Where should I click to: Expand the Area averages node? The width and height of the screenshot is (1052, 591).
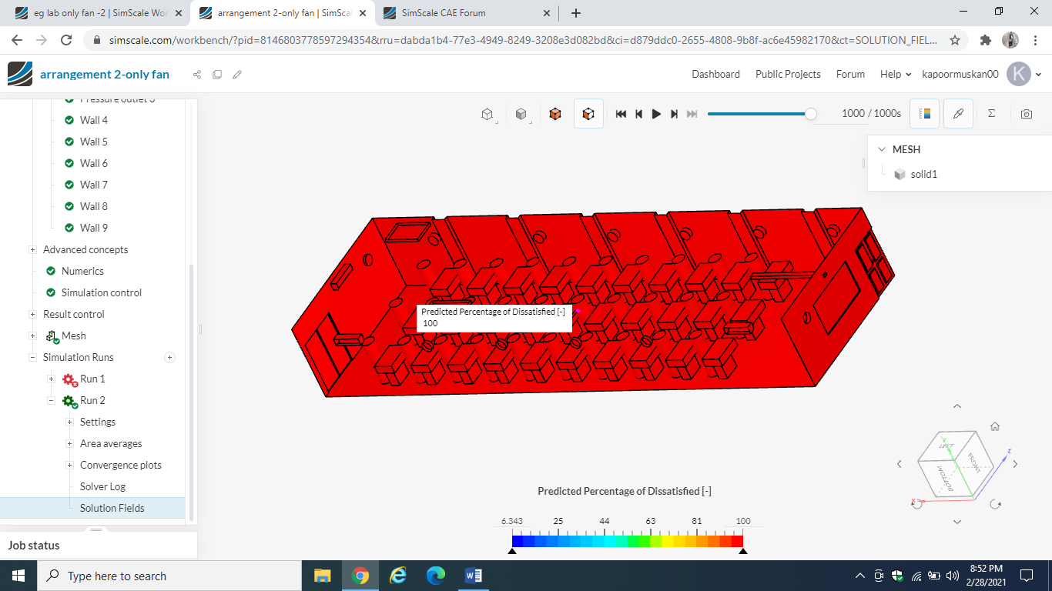69,443
